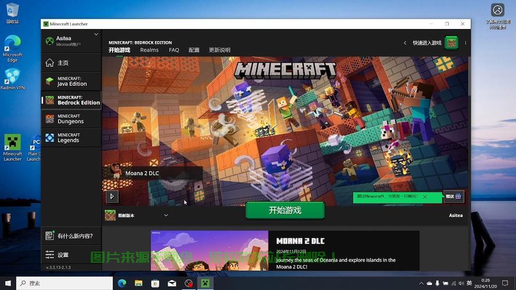The width and height of the screenshot is (516, 290).
Task: Open Edge from the taskbar
Action: [x=122, y=283]
